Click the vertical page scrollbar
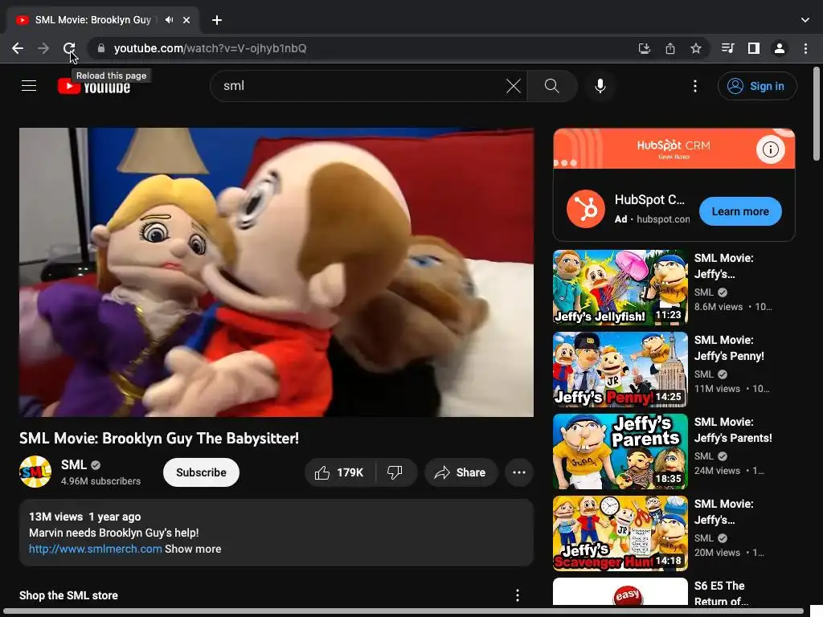 coord(817,114)
